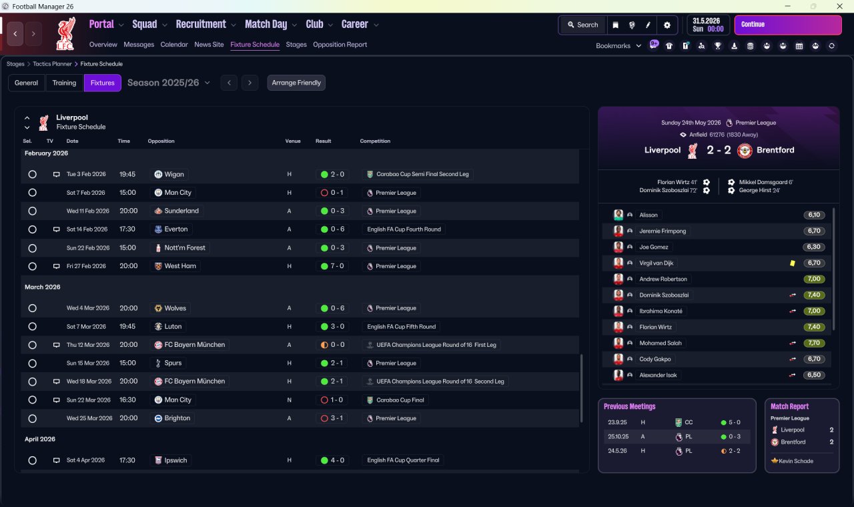This screenshot has width=854, height=507.
Task: Click the calendar grid icon in bookmarks bar
Action: tap(799, 46)
